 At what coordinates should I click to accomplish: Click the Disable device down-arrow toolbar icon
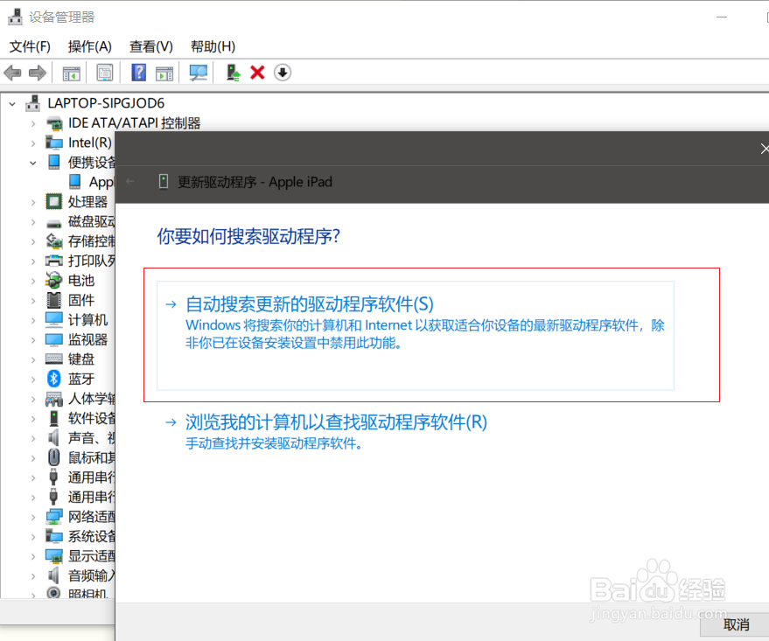click(x=282, y=72)
